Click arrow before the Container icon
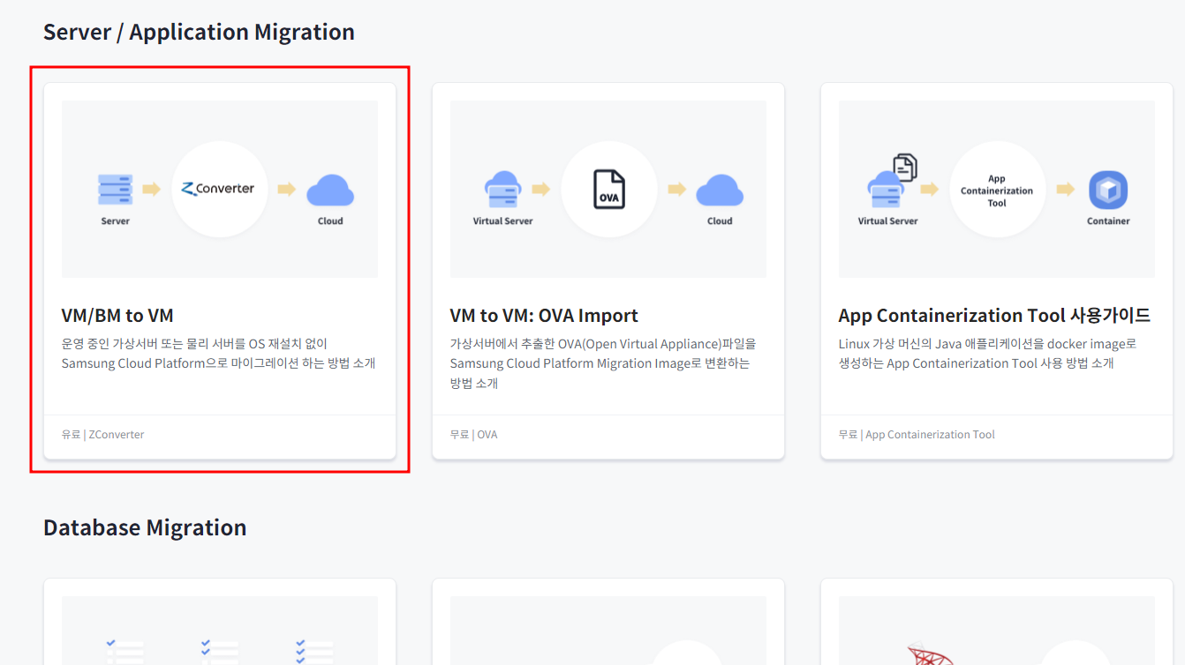The image size is (1185, 665). click(1065, 189)
